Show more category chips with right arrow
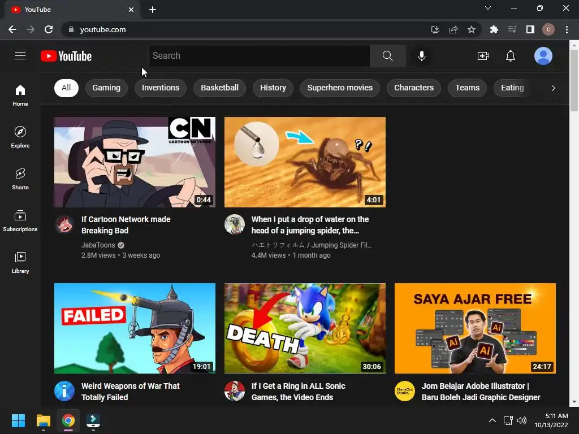This screenshot has height=434, width=579. [553, 88]
